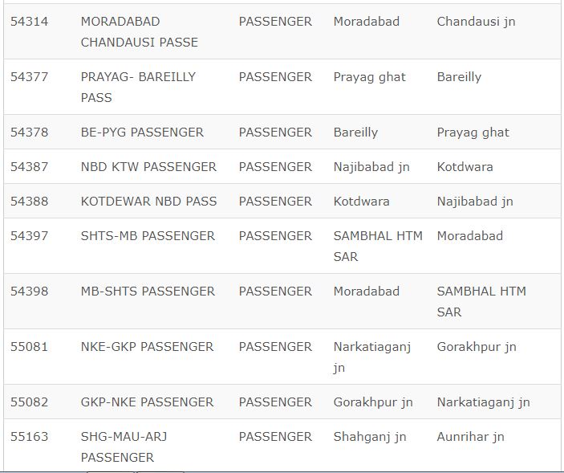This screenshot has height=473, width=564.
Task: Select the BE-PYG PASSENGER train name
Action: pyautogui.click(x=142, y=133)
